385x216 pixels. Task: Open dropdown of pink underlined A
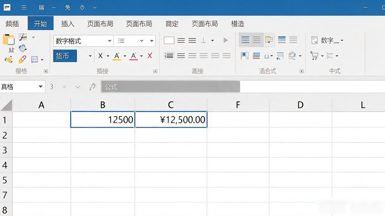point(141,56)
